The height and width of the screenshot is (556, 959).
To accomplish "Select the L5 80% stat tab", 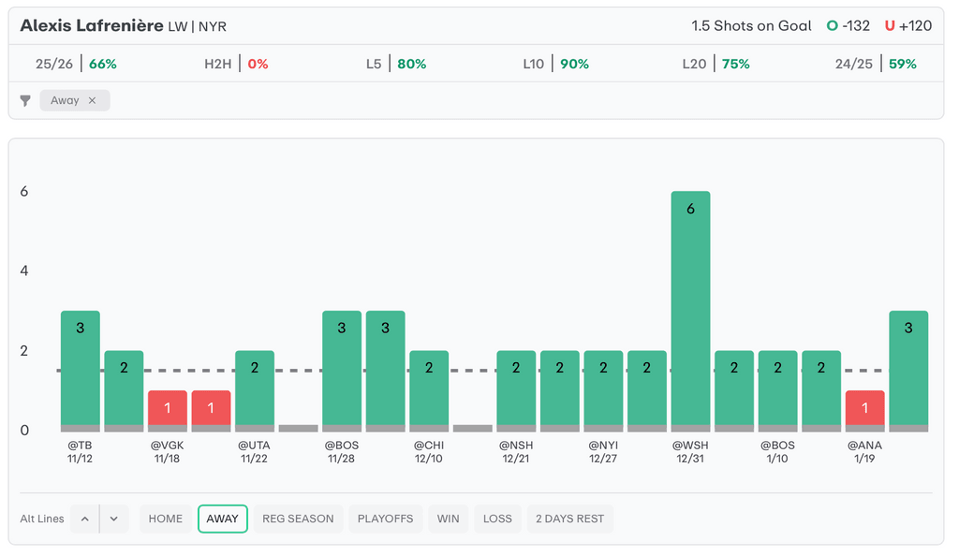I will 396,64.
